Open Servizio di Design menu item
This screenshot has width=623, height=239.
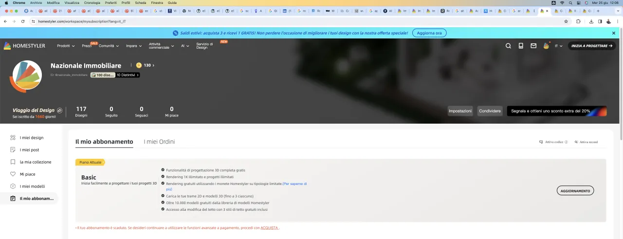(x=204, y=46)
